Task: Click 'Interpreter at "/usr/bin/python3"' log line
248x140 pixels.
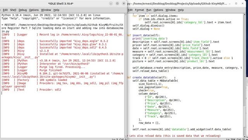Action: [46, 64]
